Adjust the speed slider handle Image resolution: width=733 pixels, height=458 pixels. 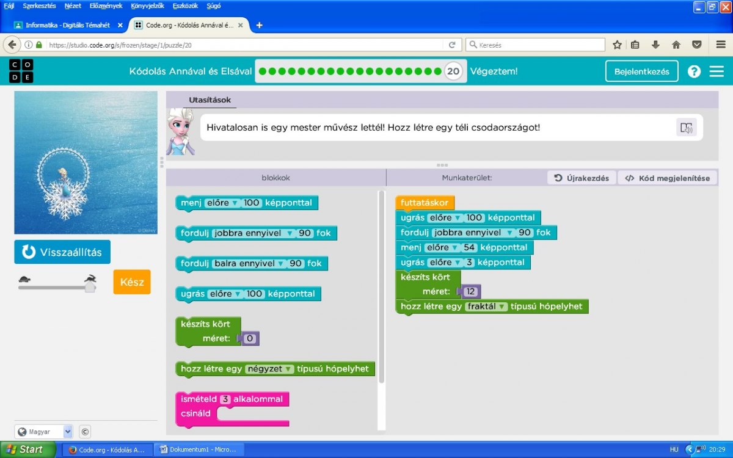(90, 287)
